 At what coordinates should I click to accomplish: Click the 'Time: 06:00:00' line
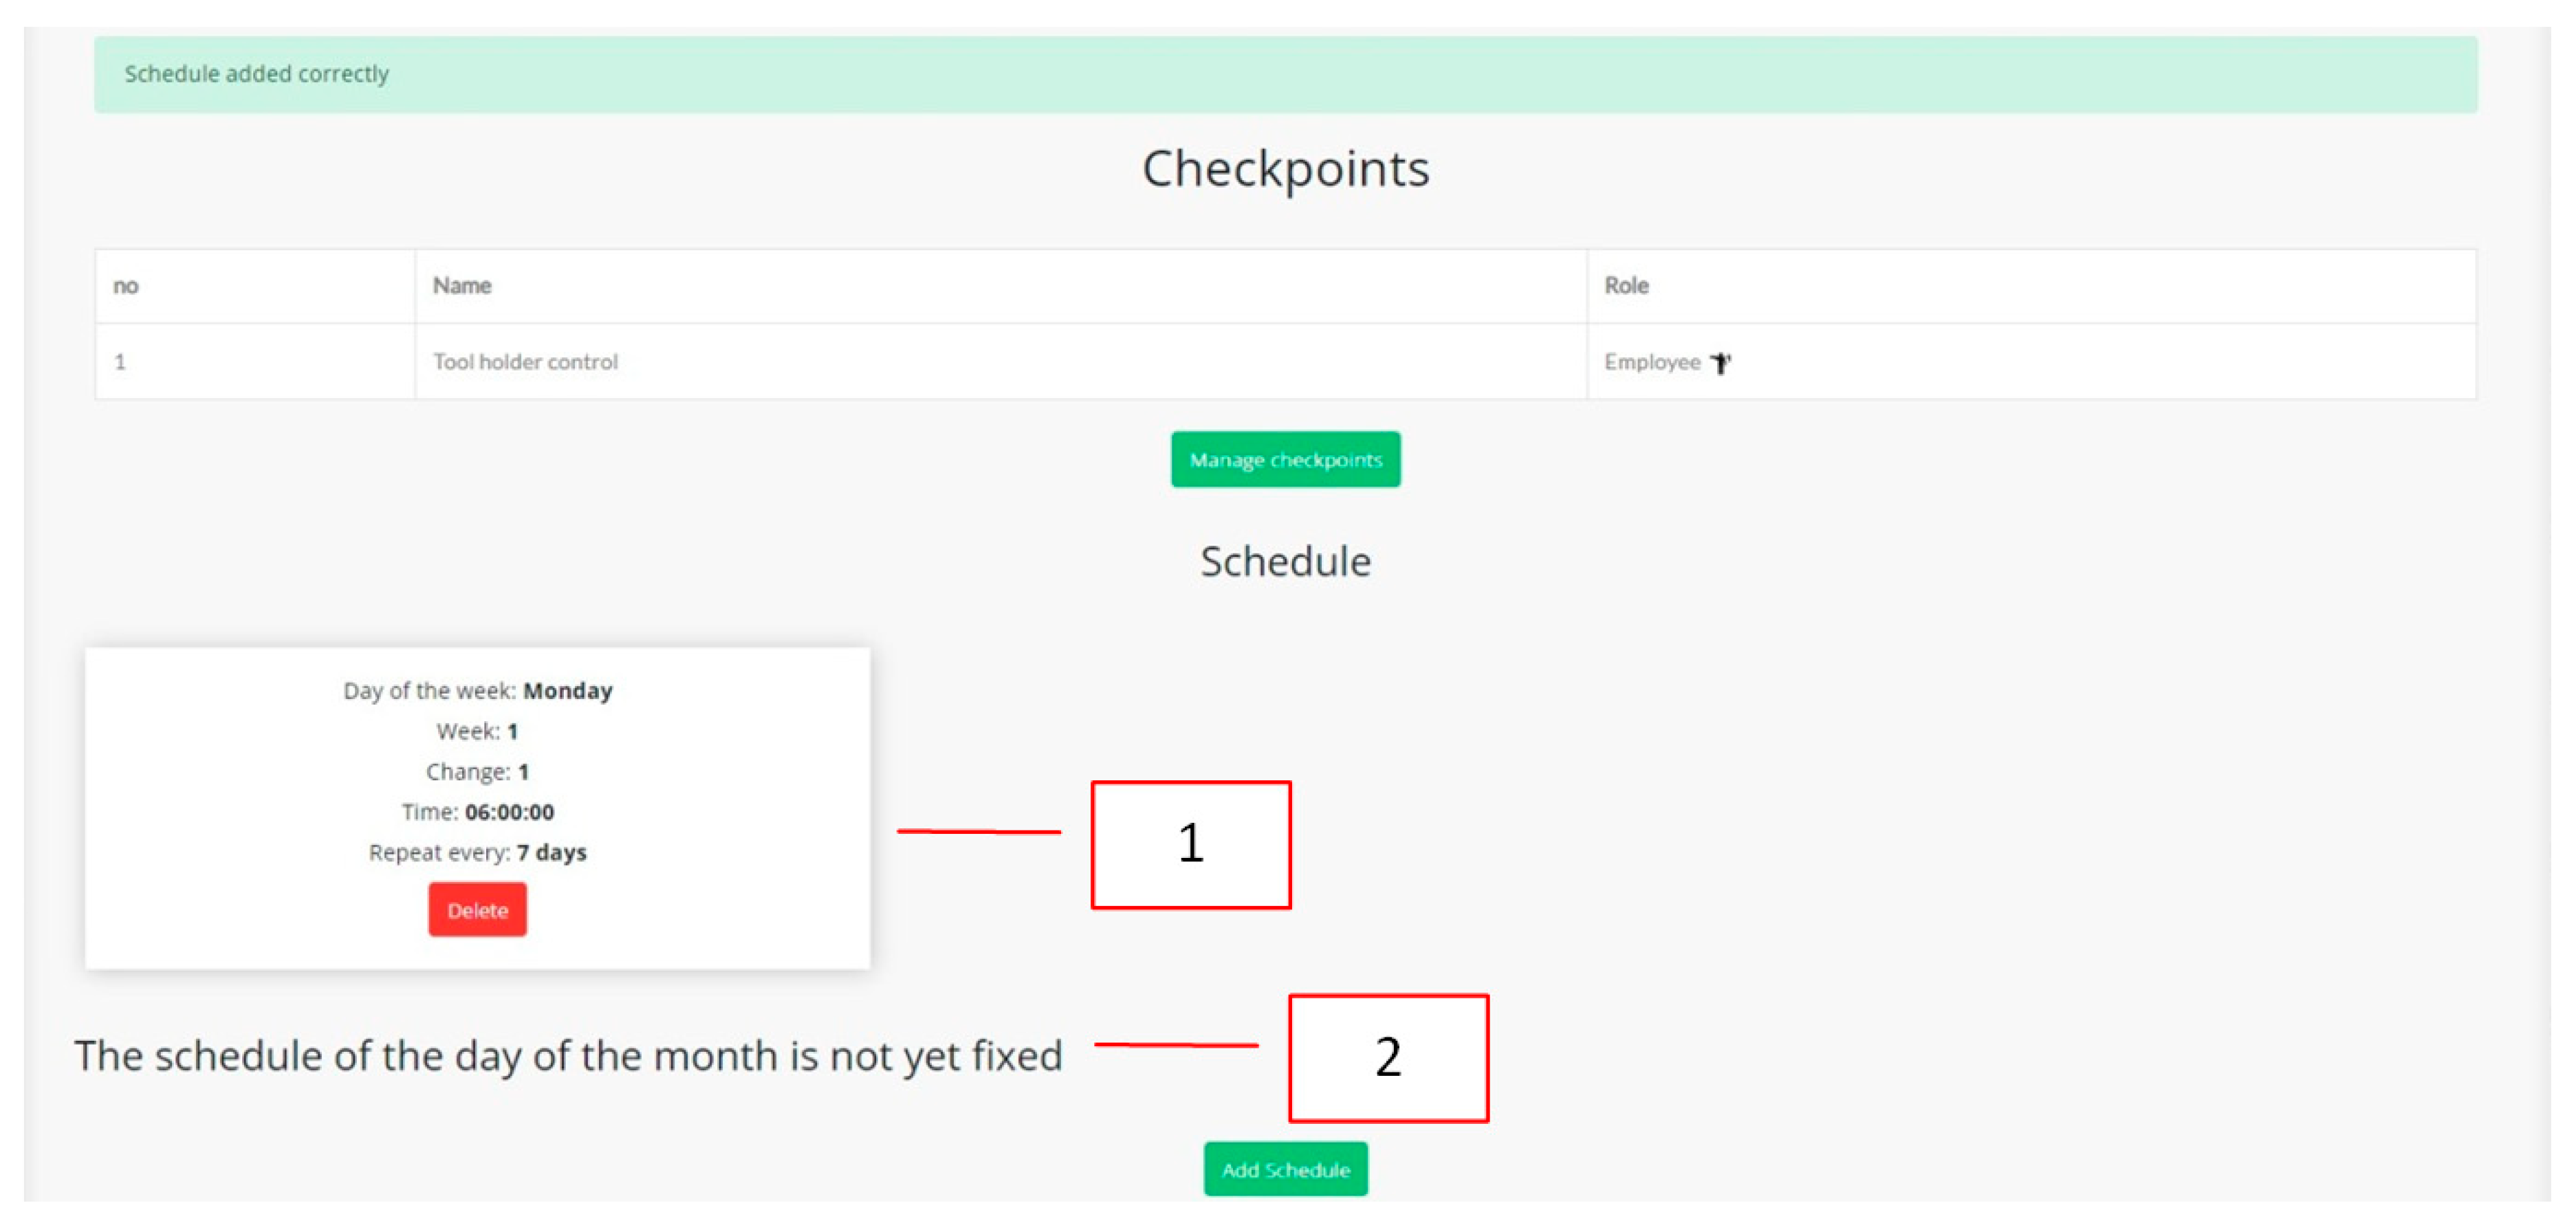coord(477,812)
